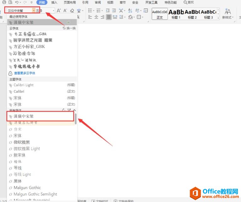241x202 pixels.
Task: Open the 开发工具 ribbon tab
Action: pos(151,2)
